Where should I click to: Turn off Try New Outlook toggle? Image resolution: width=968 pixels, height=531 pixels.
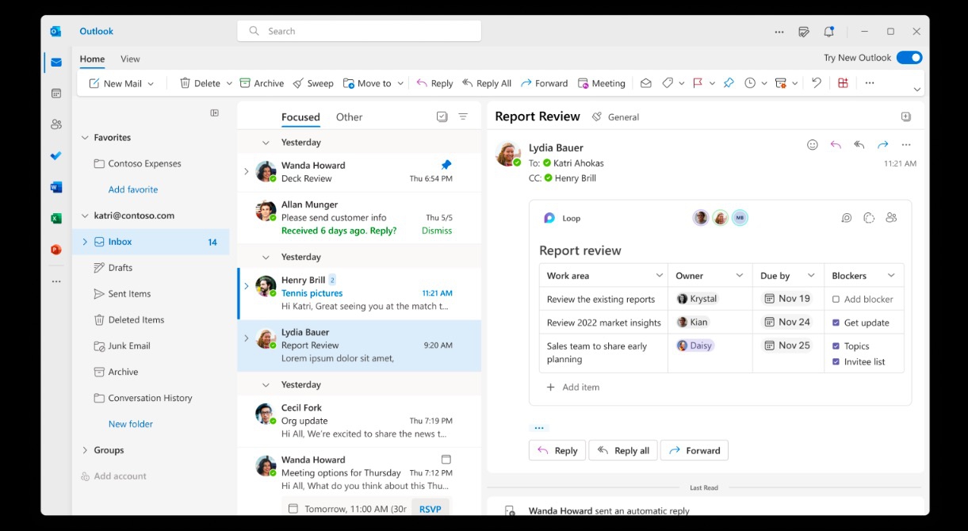(x=909, y=58)
